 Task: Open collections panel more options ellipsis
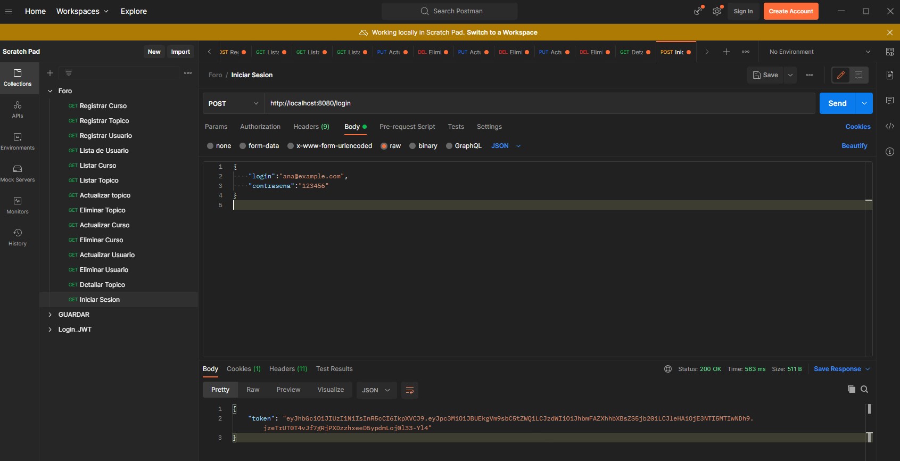click(188, 73)
